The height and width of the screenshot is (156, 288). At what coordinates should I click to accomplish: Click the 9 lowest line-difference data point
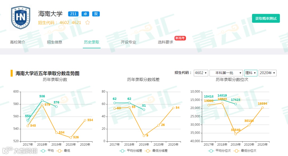coord(144,136)
